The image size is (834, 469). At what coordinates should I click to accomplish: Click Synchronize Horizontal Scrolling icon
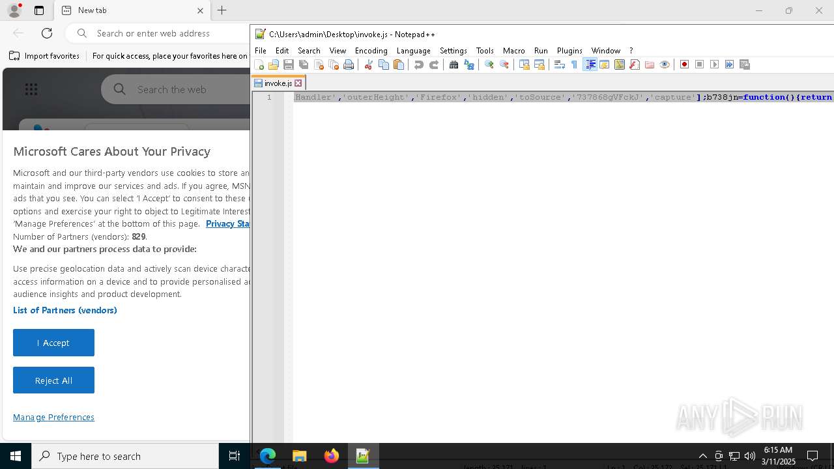[x=539, y=64]
